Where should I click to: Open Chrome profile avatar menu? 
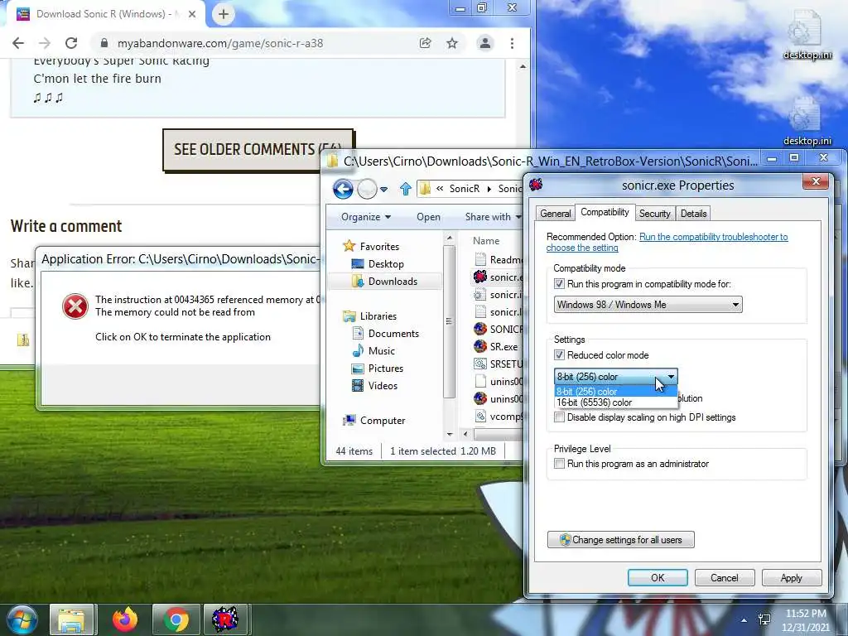point(485,43)
